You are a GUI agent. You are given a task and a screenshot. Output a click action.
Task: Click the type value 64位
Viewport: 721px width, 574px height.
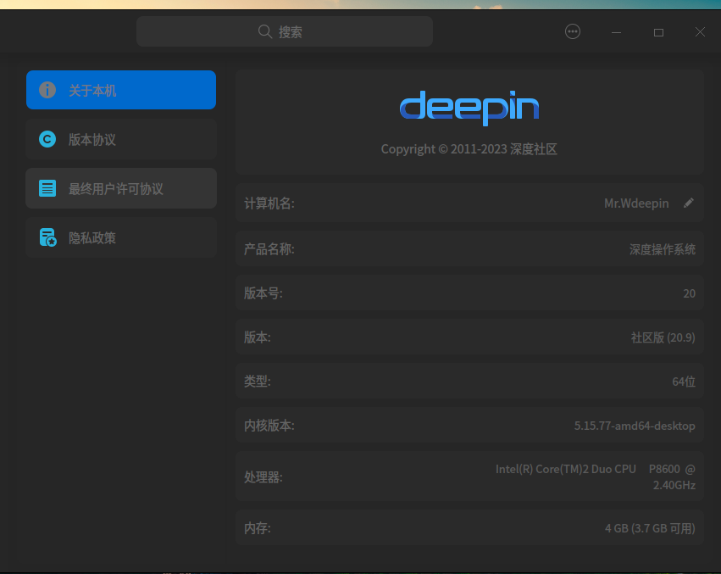tap(684, 382)
